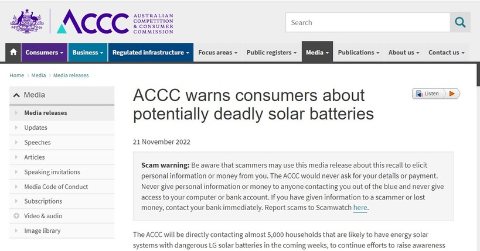
Task: Expand the Regulated infrastructure menu
Action: [x=151, y=52]
